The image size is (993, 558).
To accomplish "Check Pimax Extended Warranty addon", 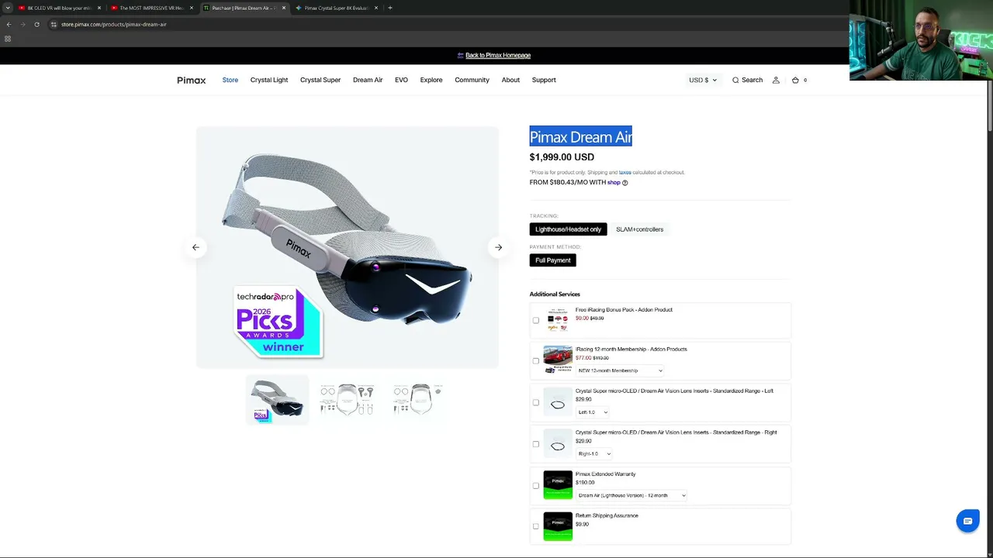I will pos(535,486).
